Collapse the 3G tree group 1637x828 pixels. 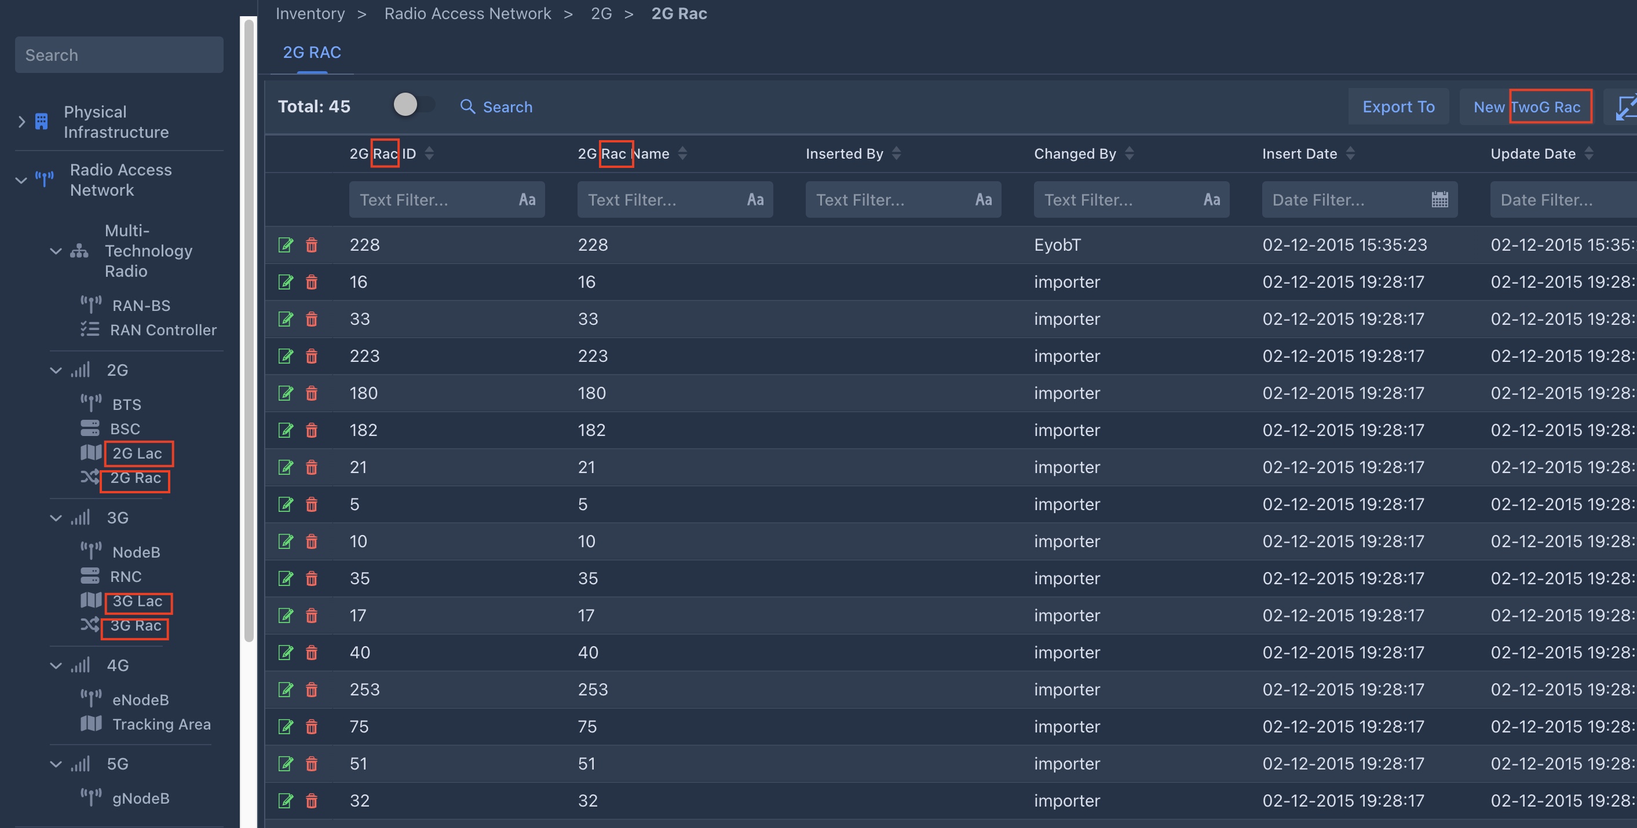click(x=56, y=518)
